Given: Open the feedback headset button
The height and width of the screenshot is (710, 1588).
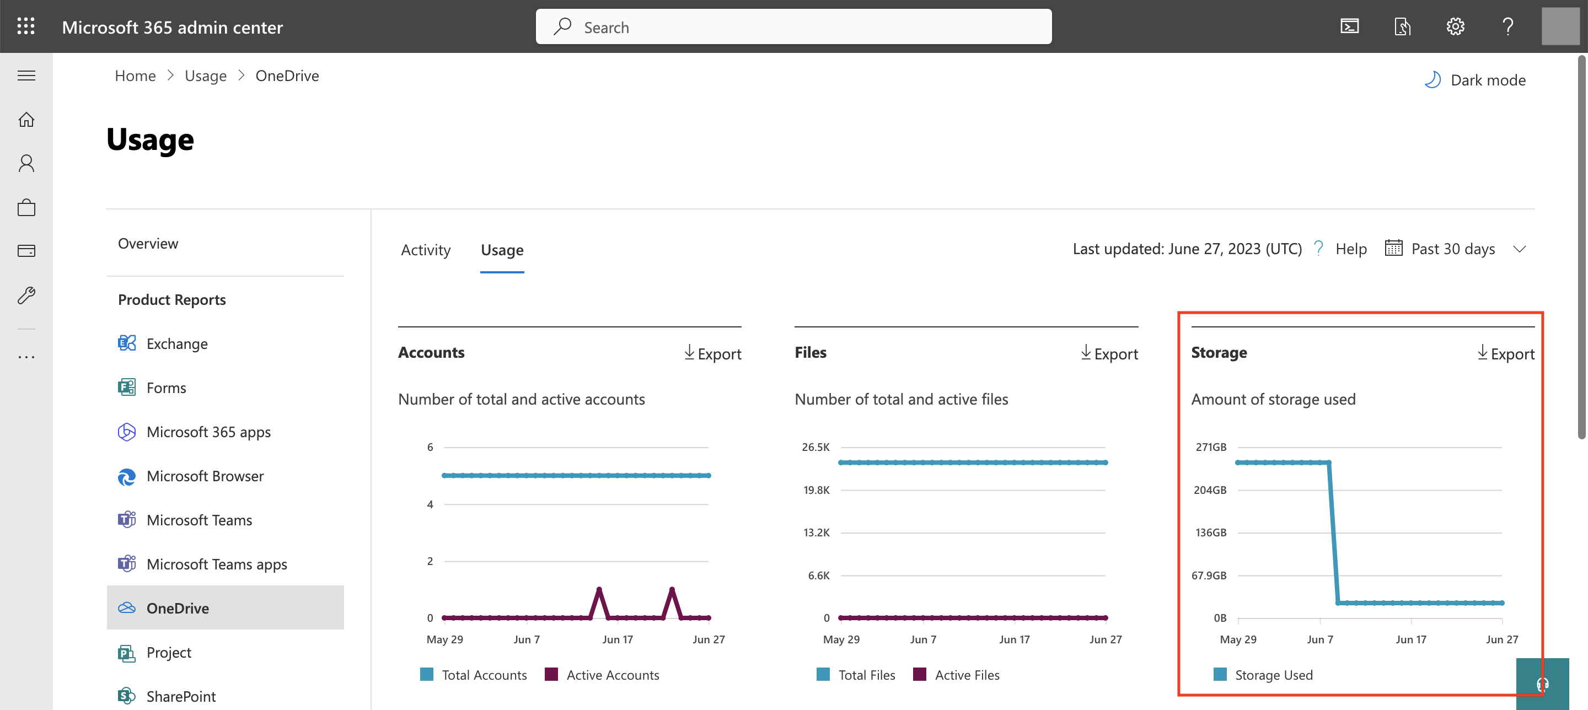Looking at the screenshot, I should point(1542,684).
